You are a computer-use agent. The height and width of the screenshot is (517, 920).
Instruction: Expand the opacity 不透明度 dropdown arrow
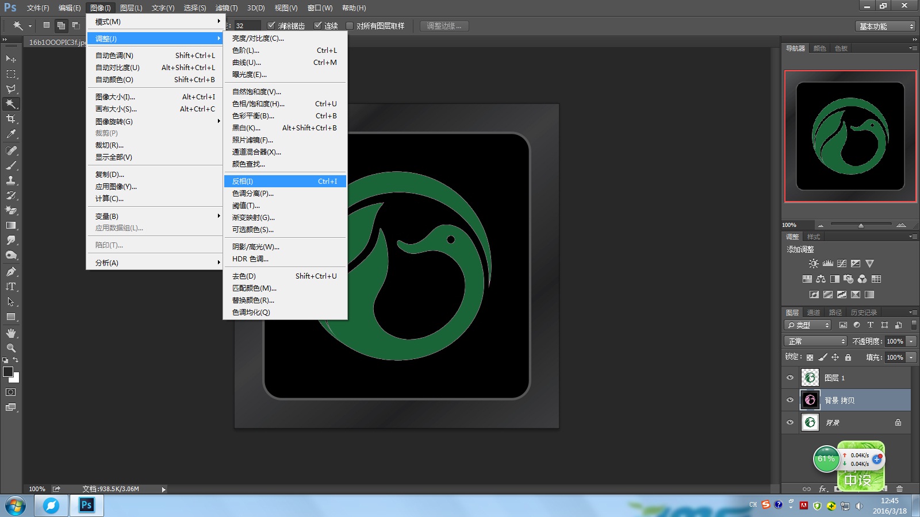click(911, 341)
